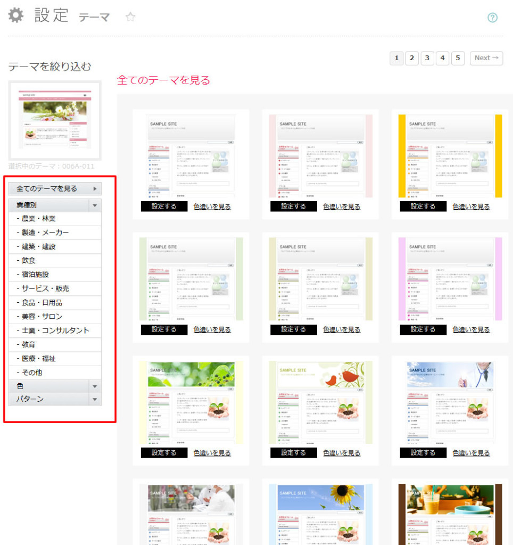Click 設定する under the yellow-bordered theme
Screen dimensions: 513x545
(x=423, y=207)
